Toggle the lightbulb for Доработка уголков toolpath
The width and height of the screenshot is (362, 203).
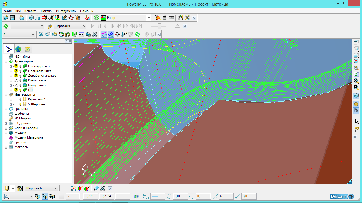click(x=20, y=76)
